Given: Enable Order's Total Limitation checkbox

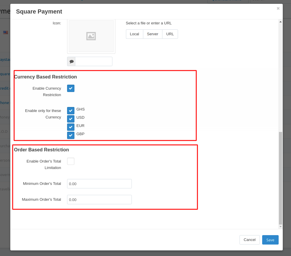Looking at the screenshot, I should click(x=71, y=161).
